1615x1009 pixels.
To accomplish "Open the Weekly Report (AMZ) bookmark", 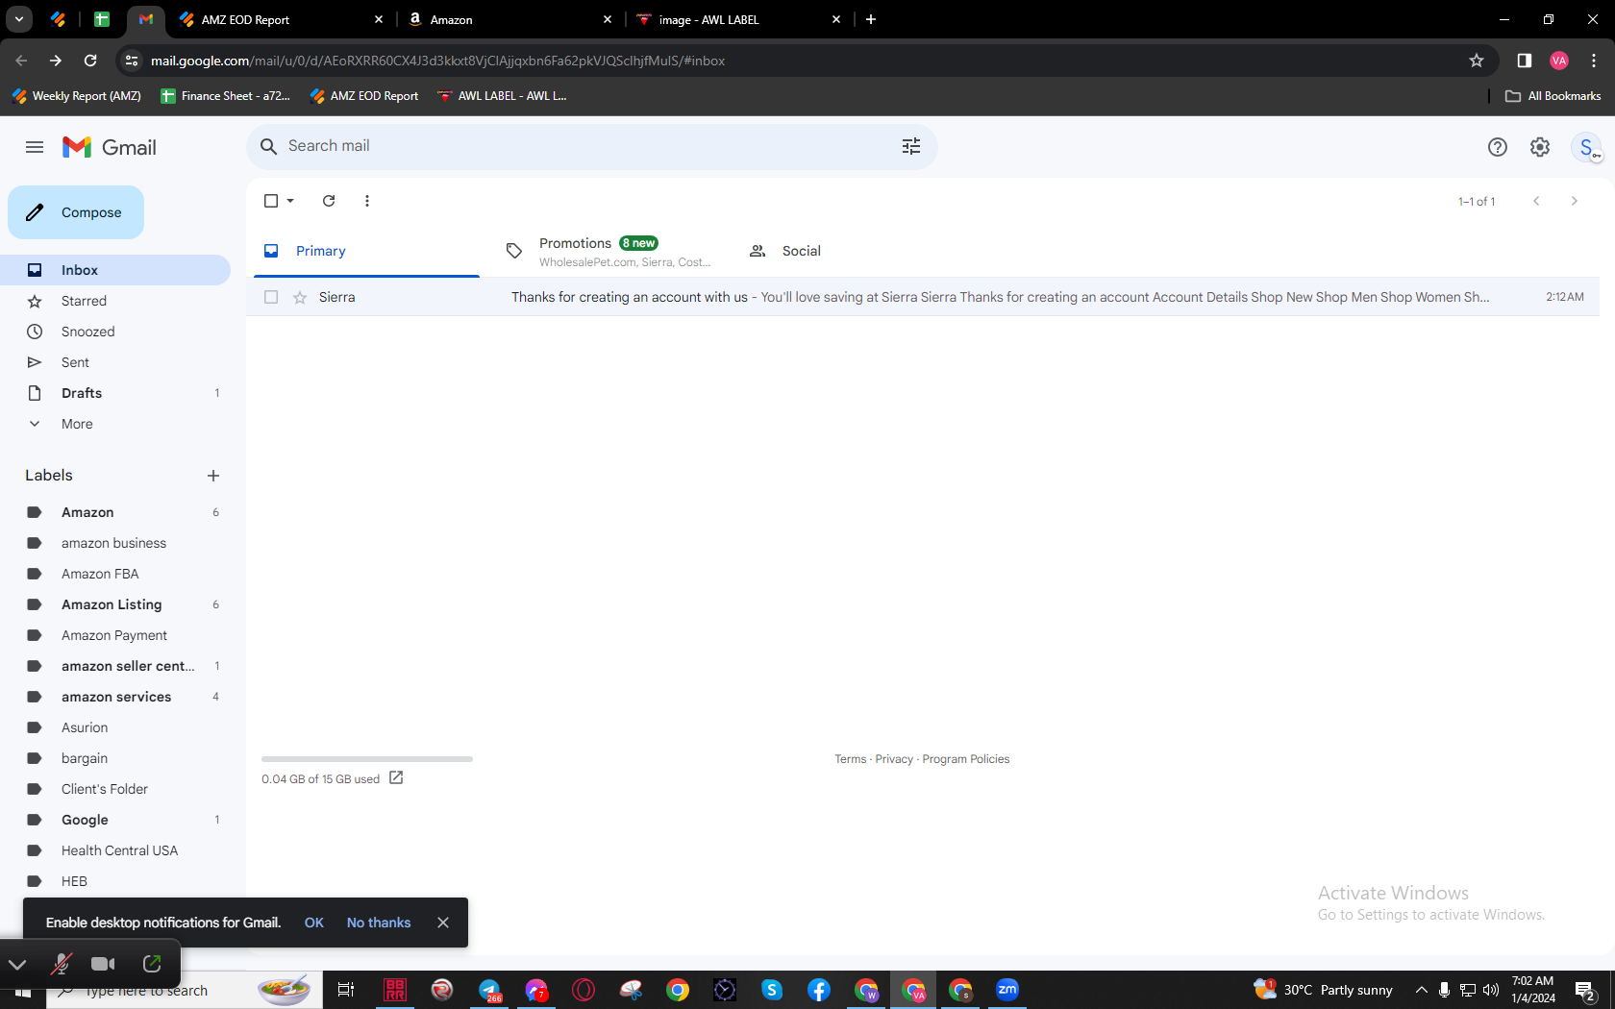I will (x=77, y=96).
